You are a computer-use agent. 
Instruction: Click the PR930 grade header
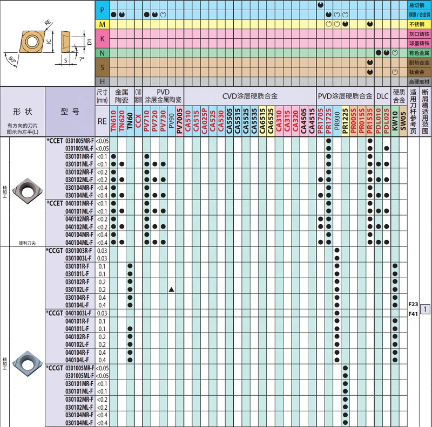tap(337, 121)
